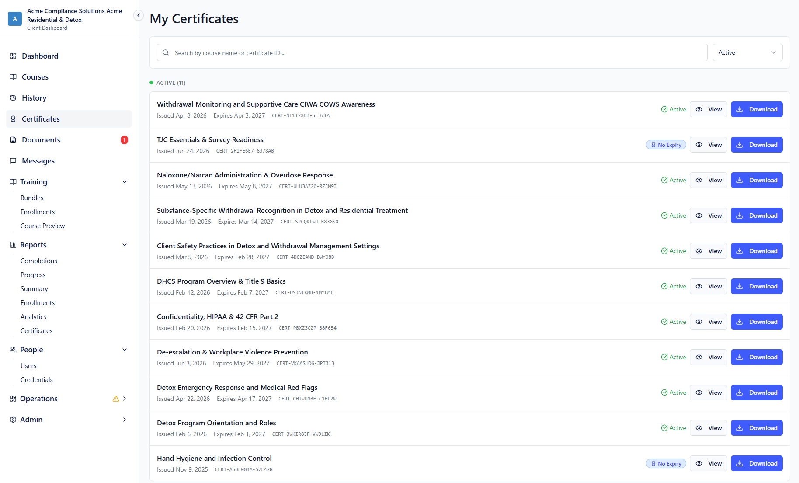
Task: Click the Operations warning triangle icon
Action: click(x=116, y=399)
